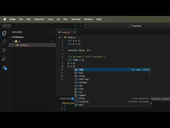Choose the 'top' suggestion
This screenshot has height=128, width=170.
112,86
